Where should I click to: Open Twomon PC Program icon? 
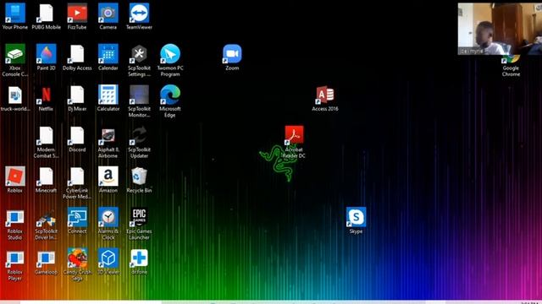(170, 54)
